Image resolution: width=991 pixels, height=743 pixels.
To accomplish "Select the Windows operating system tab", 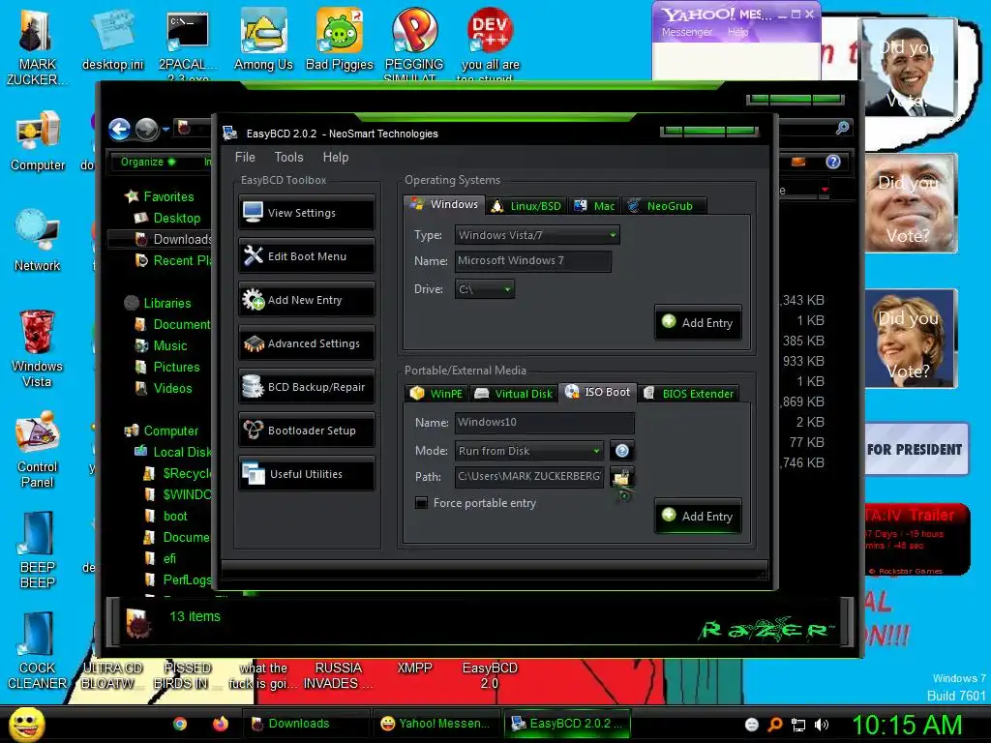I will [444, 204].
